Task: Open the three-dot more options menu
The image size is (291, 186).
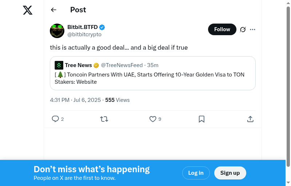Action: (252, 29)
